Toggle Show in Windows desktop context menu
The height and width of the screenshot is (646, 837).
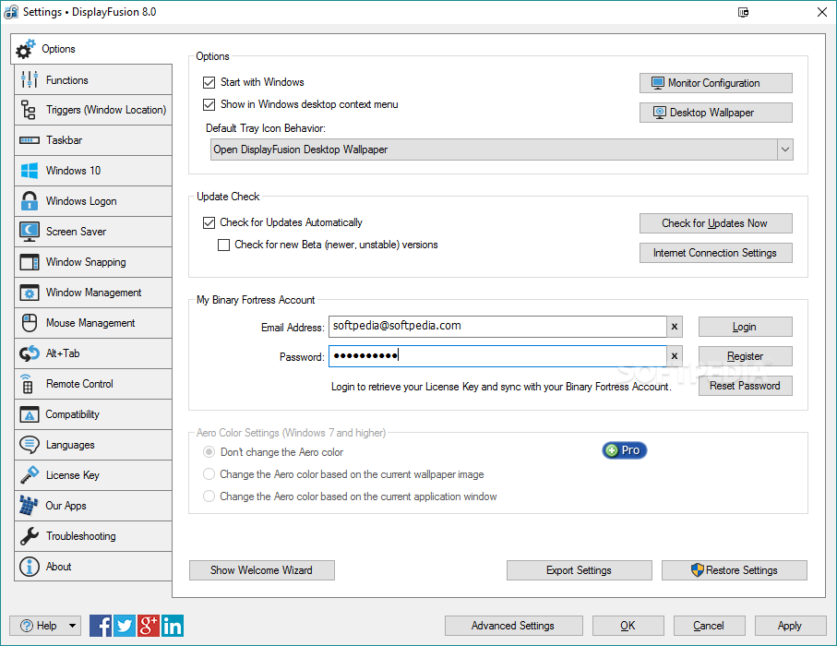(209, 104)
